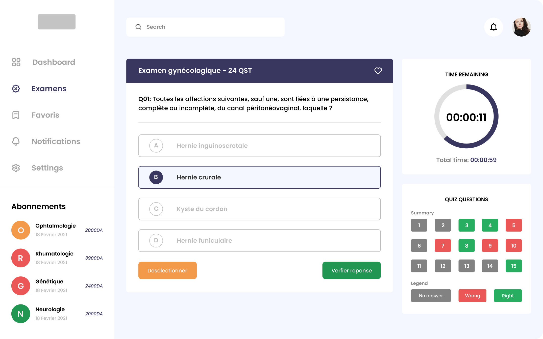Open quiz question 15 green square
543x339 pixels.
tap(513, 266)
